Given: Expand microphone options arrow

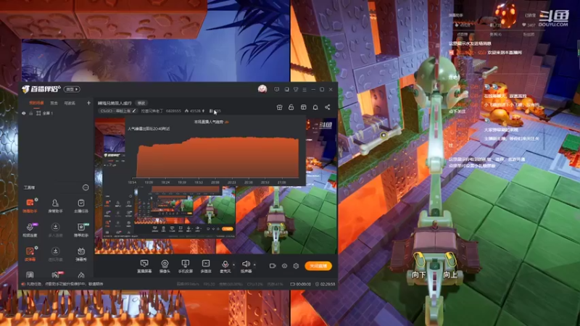Looking at the screenshot, I should tap(233, 264).
